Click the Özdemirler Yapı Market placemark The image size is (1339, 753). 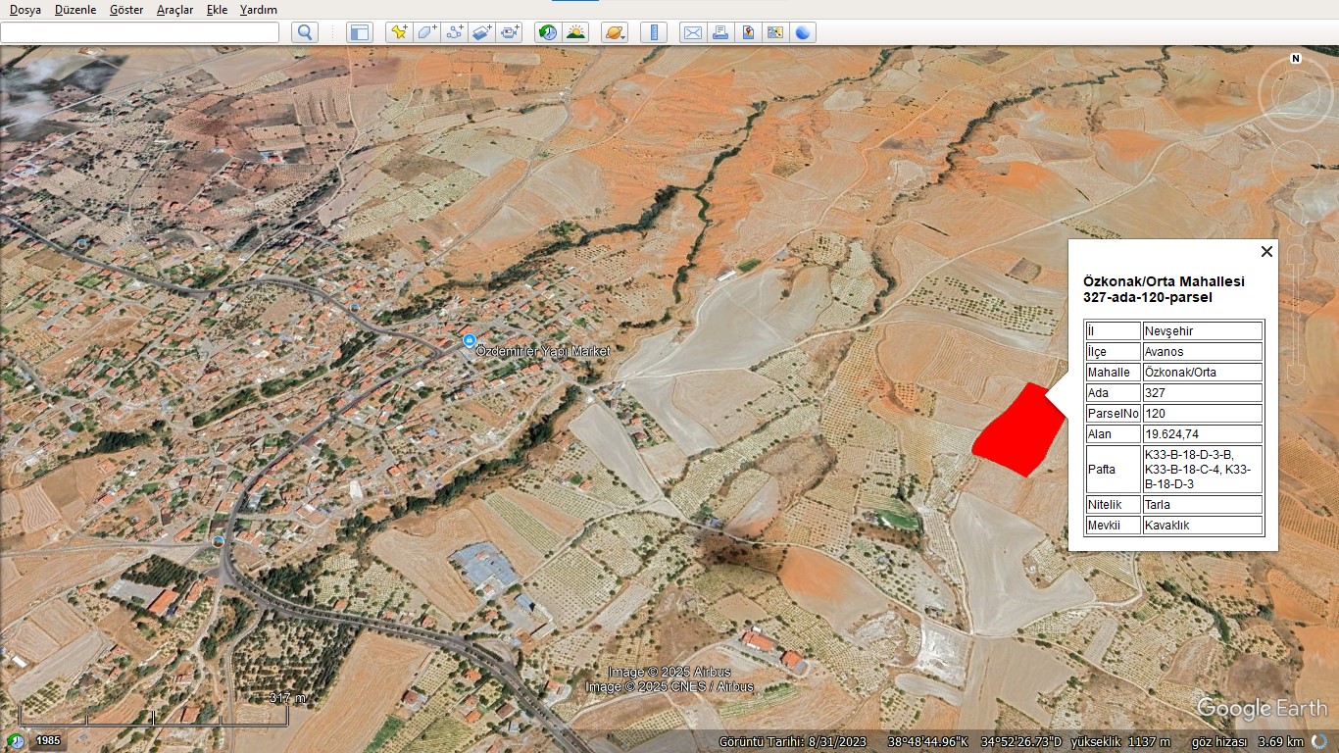tap(470, 340)
